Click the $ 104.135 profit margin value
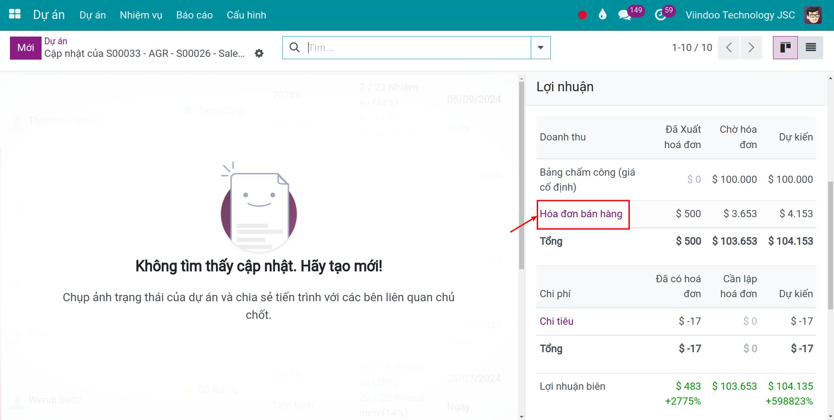This screenshot has height=420, width=834. pos(791,386)
